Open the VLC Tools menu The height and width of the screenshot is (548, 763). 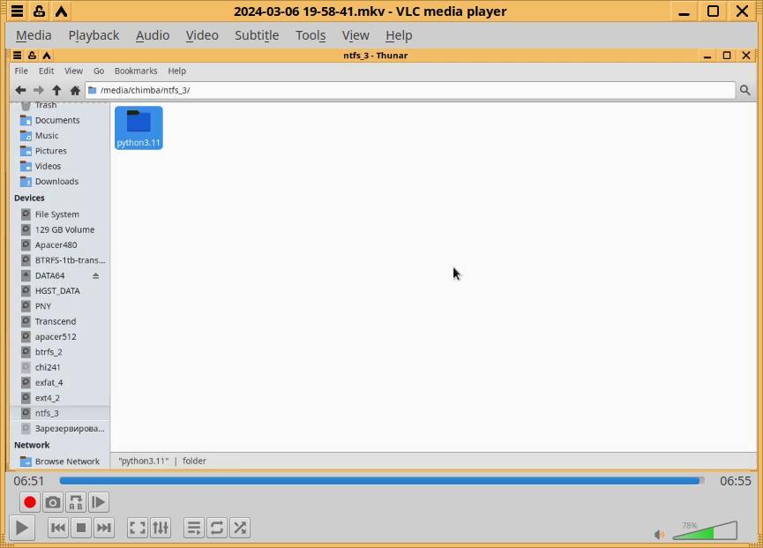310,35
